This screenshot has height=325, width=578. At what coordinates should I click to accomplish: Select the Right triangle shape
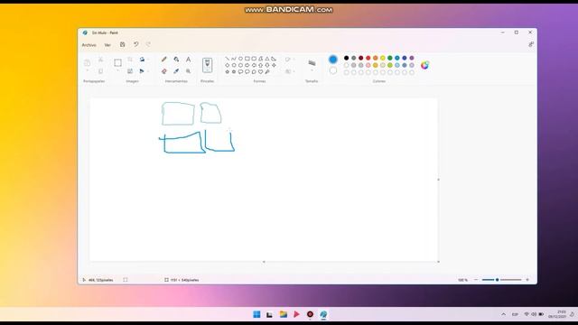point(274,59)
